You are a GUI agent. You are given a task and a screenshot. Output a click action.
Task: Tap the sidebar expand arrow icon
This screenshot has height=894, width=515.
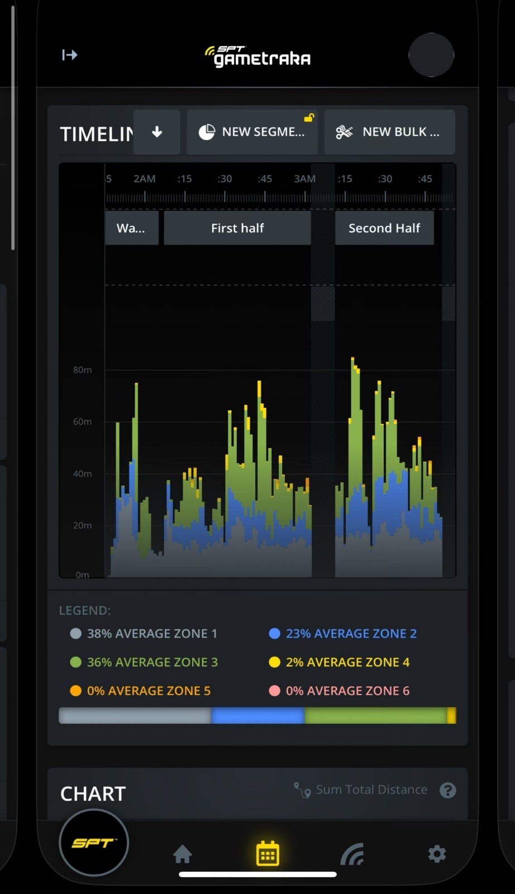(69, 55)
